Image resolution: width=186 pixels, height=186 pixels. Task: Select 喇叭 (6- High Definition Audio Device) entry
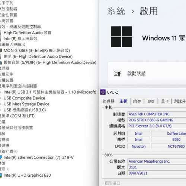(38, 57)
